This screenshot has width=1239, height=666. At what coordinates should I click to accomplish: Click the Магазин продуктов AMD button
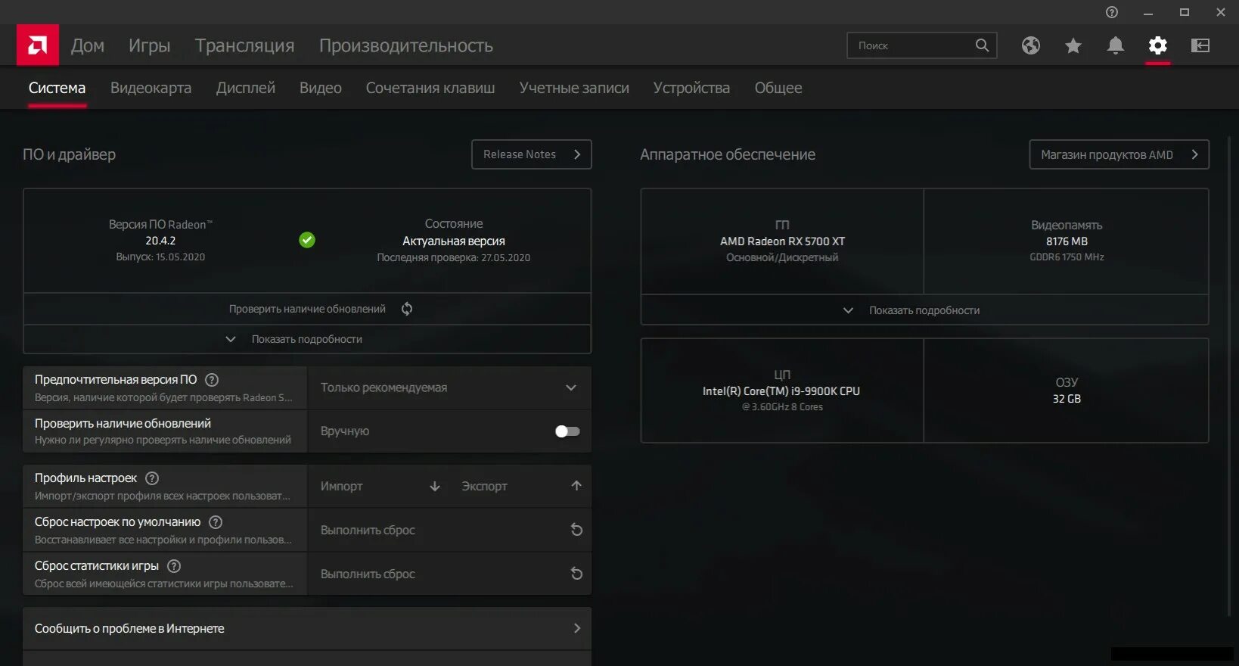point(1119,154)
